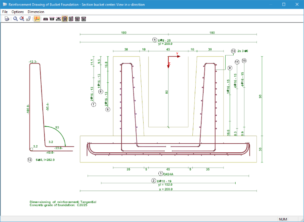Click the '8Ø10 - 19' label of item 2

coord(164,181)
